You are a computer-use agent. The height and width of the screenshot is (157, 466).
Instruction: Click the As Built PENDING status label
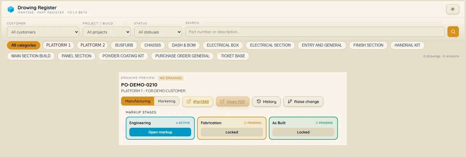[x=324, y=123]
